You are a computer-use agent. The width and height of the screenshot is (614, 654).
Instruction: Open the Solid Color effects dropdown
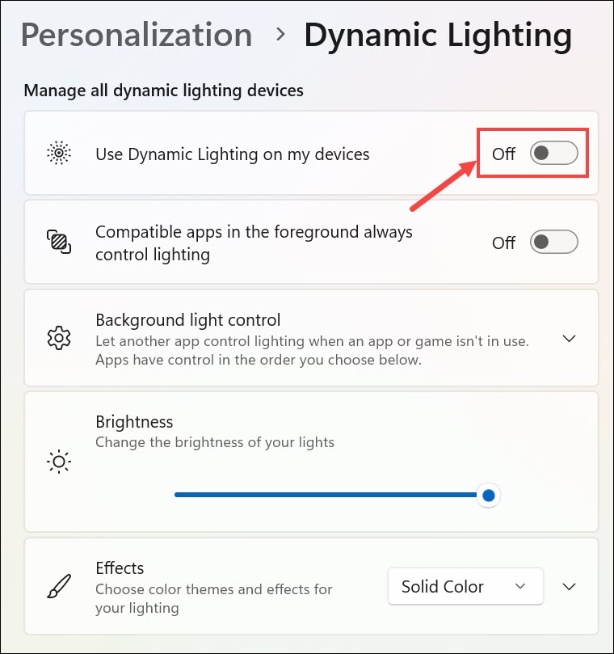click(465, 587)
